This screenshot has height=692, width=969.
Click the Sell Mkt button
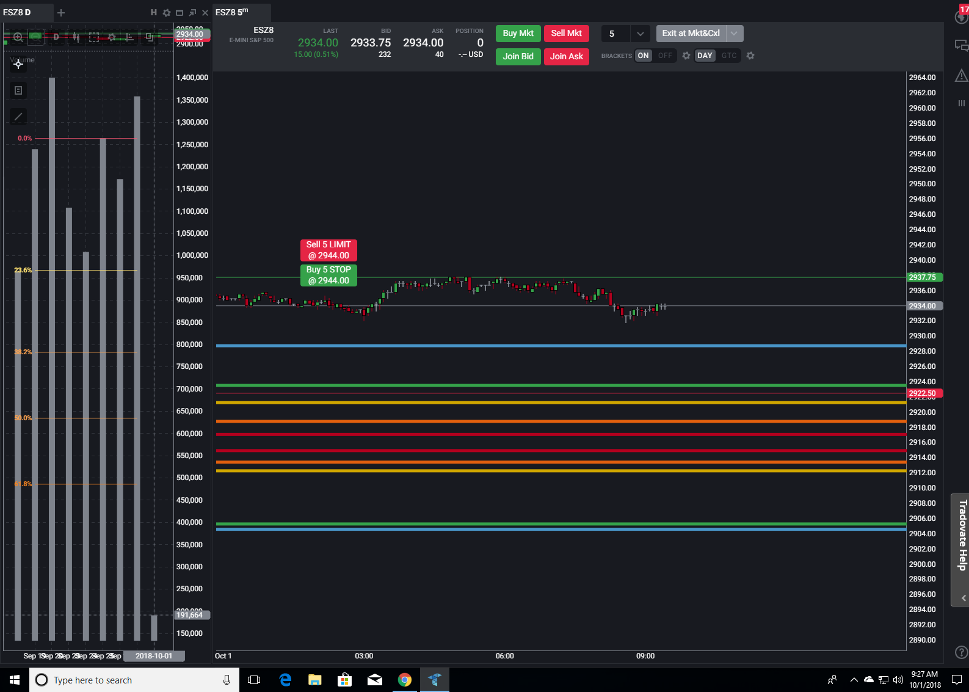coord(567,34)
